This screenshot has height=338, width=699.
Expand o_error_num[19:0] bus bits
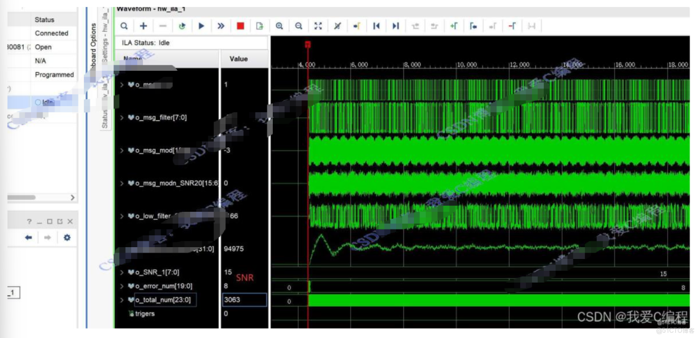pyautogui.click(x=122, y=286)
